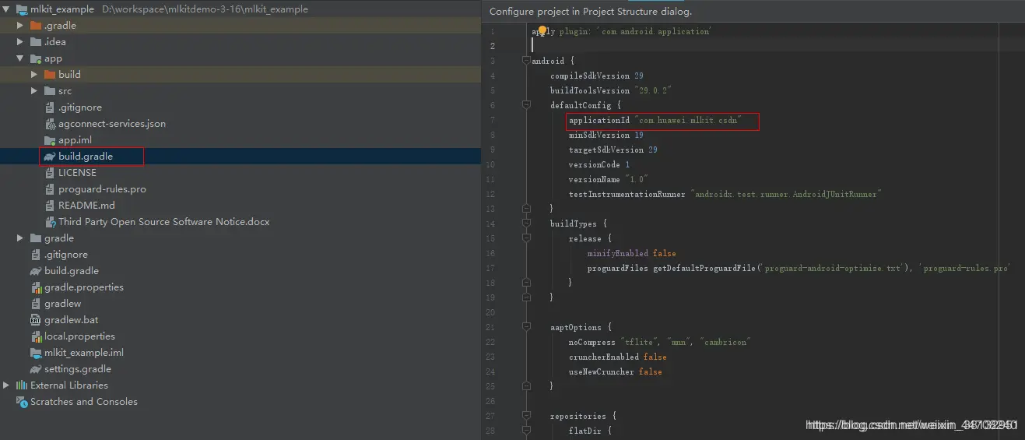Click the Third Party Notice docx file icon
The width and height of the screenshot is (1025, 440).
pos(50,222)
